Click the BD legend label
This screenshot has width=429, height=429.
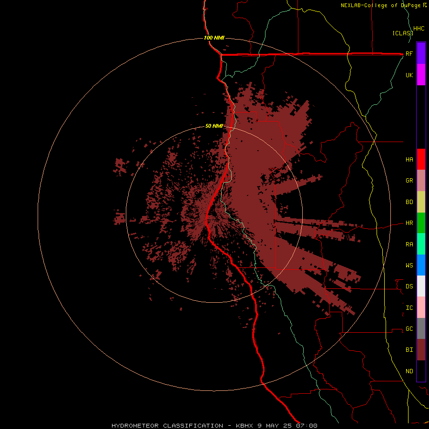click(x=409, y=202)
